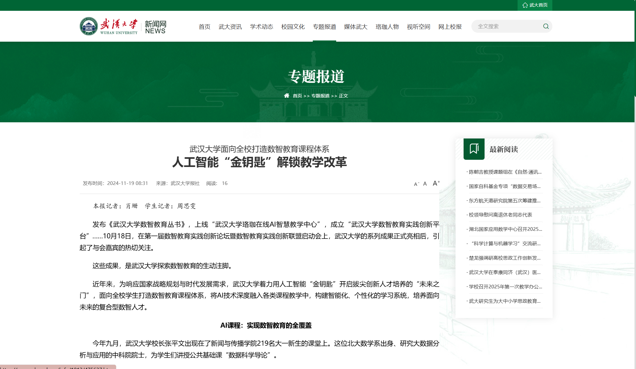Click the 专题报道 banner title

[316, 76]
